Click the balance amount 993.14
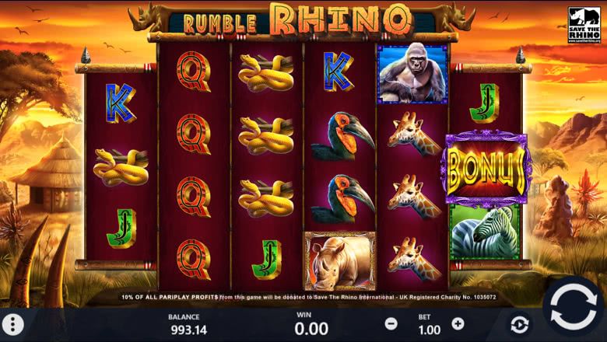The image size is (607, 342). coord(189,330)
